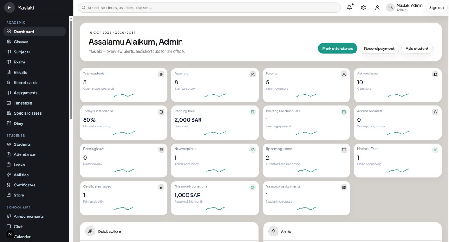
Task: Open Exams in the sidebar
Action: coord(35,62)
